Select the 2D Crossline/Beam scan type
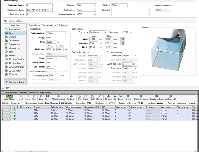The image size is (199, 152). (15, 67)
